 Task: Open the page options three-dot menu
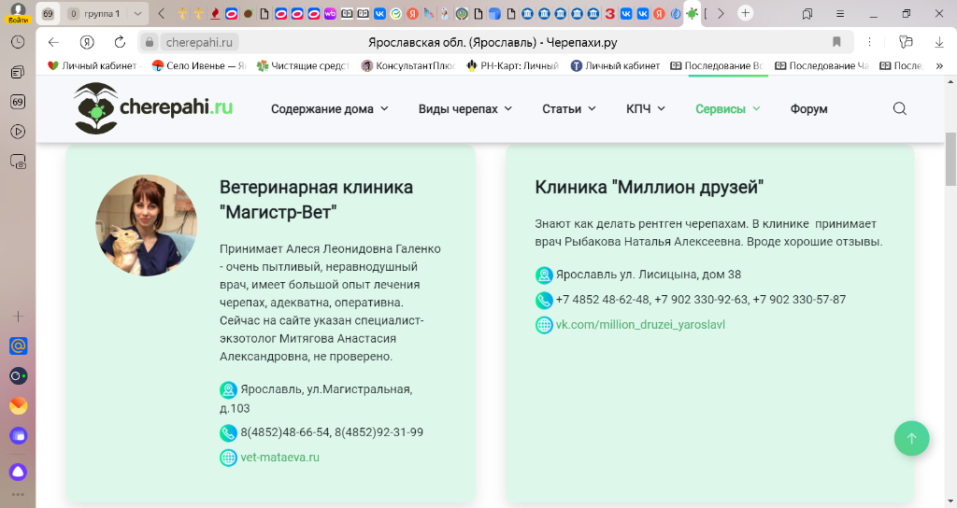coord(869,42)
